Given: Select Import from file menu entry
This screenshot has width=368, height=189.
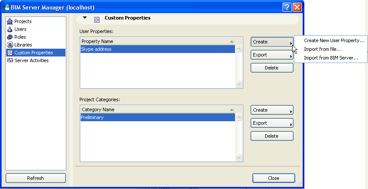Looking at the screenshot, I should point(322,49).
